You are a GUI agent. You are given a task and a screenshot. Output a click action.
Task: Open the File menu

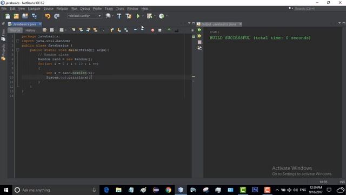(4, 9)
